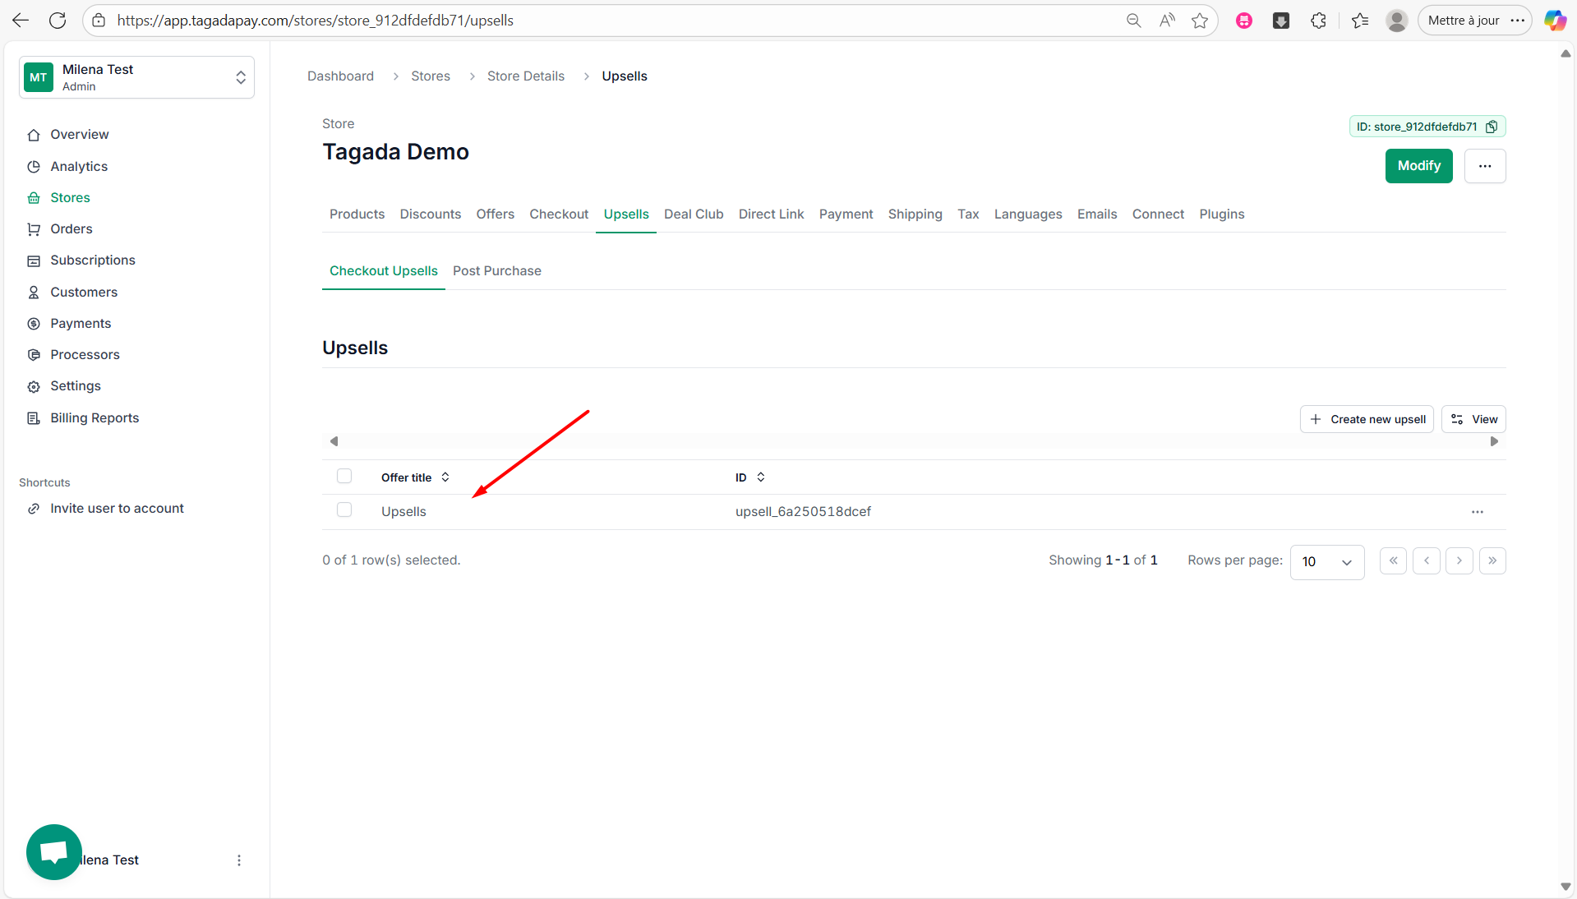The image size is (1577, 899).
Task: Switch to the Offers tab
Action: pos(495,214)
